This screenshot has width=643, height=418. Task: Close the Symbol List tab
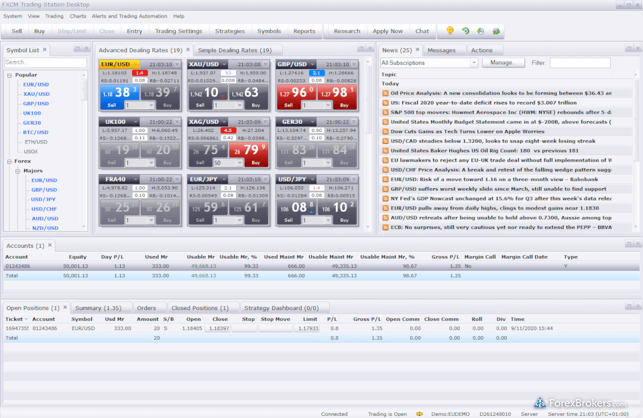[45, 50]
